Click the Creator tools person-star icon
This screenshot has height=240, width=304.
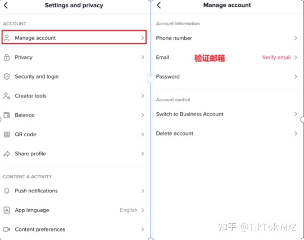tap(7, 96)
